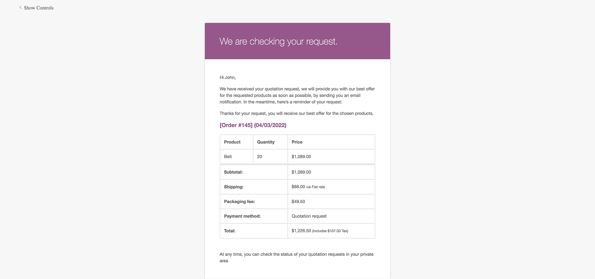Click the $49.50 packaging fee amount
The height and width of the screenshot is (279, 595).
(298, 201)
